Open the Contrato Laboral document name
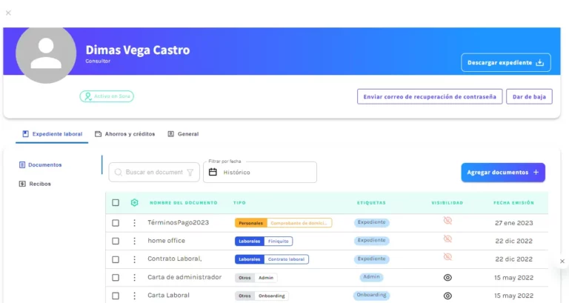The width and height of the screenshot is (569, 303). (x=175, y=259)
